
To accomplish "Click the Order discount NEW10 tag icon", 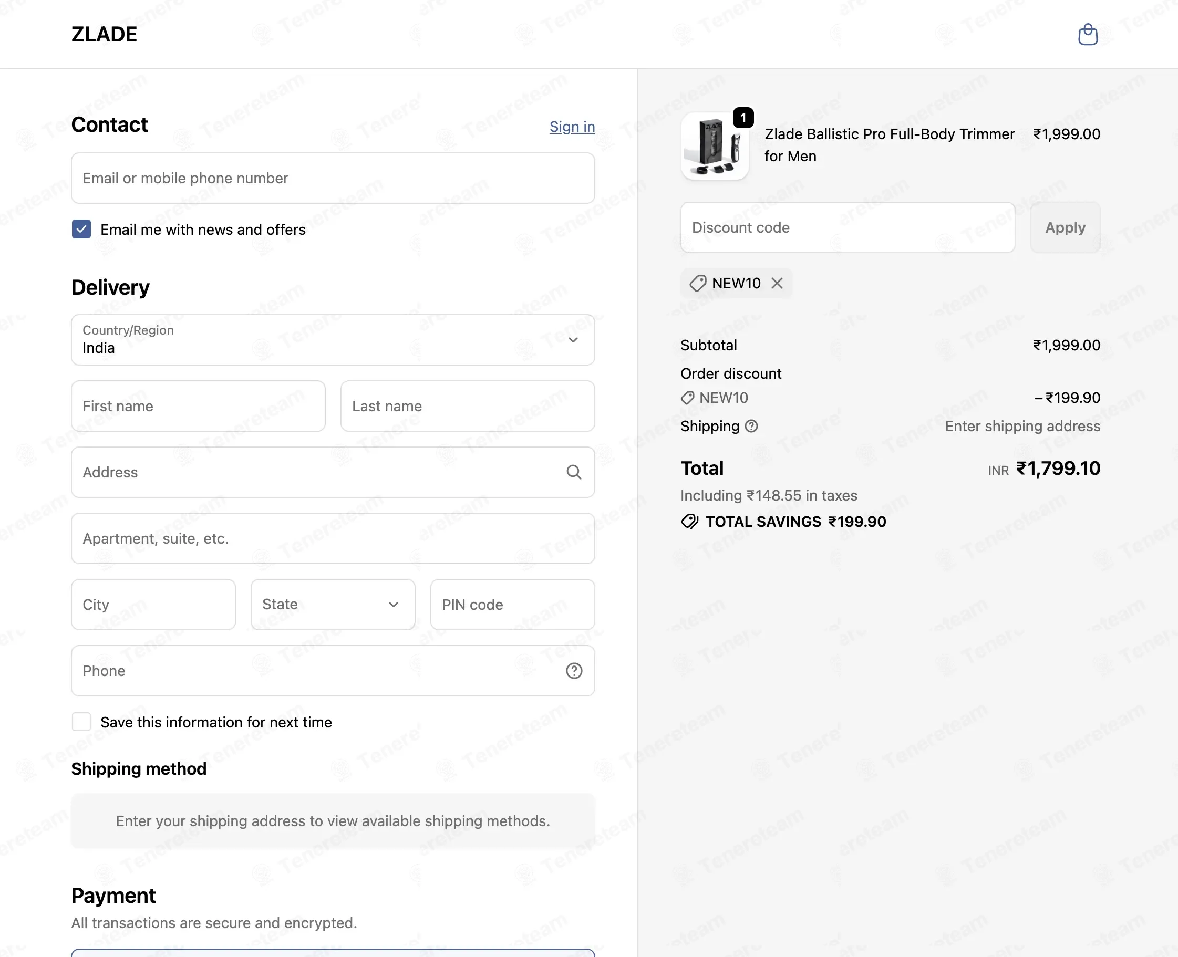I will click(x=687, y=398).
